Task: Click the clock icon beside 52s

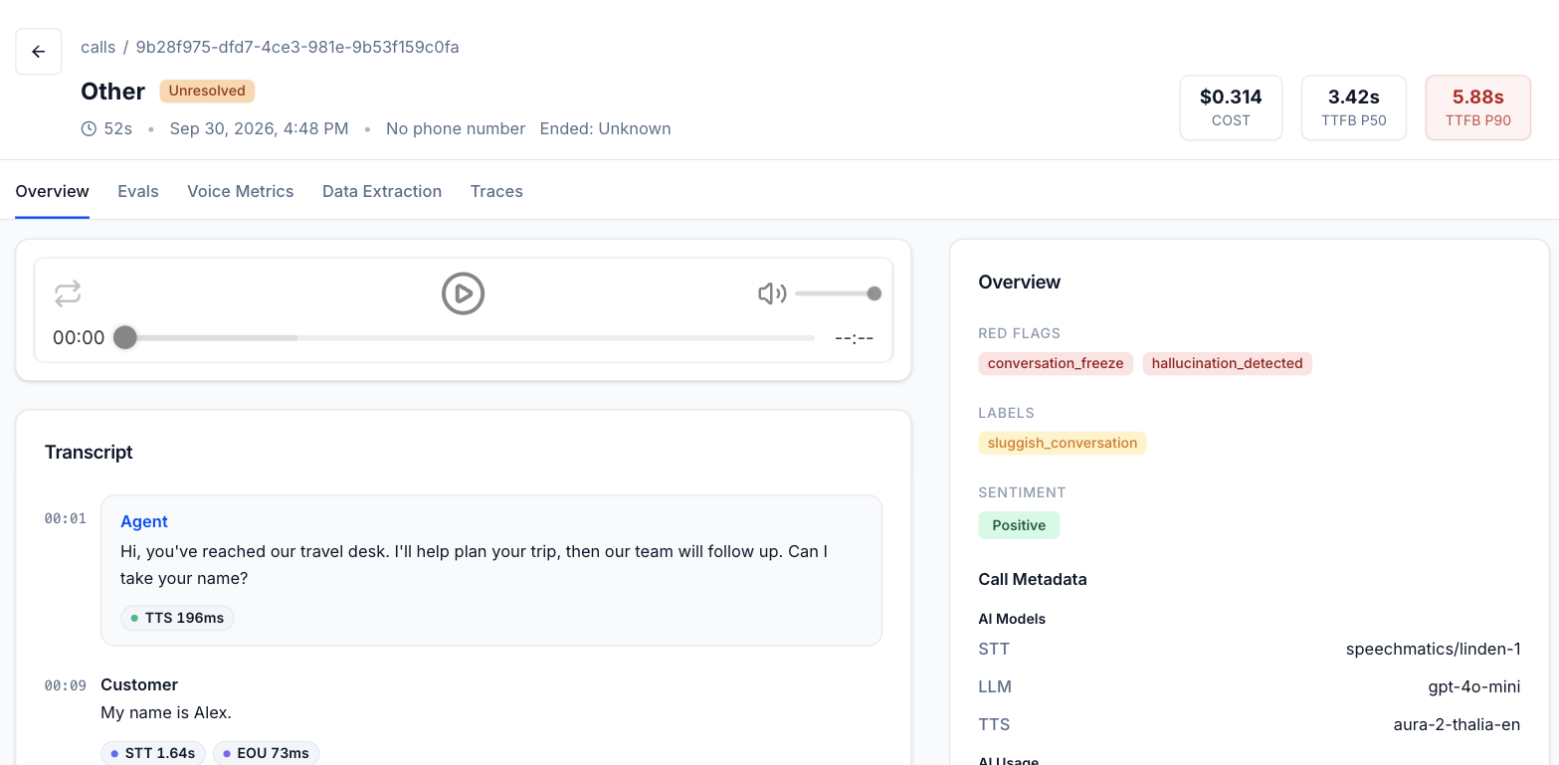Action: (89, 128)
